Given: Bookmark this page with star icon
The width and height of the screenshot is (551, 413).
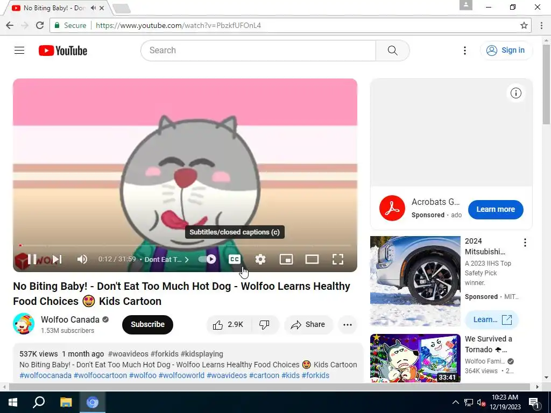Looking at the screenshot, I should point(524,25).
